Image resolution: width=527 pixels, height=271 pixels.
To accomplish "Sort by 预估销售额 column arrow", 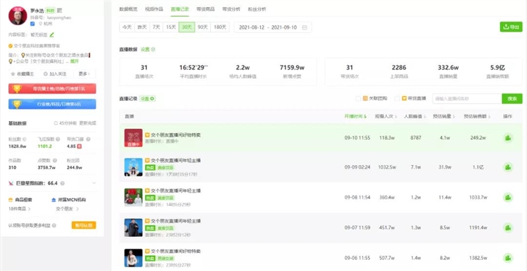I will coord(489,116).
